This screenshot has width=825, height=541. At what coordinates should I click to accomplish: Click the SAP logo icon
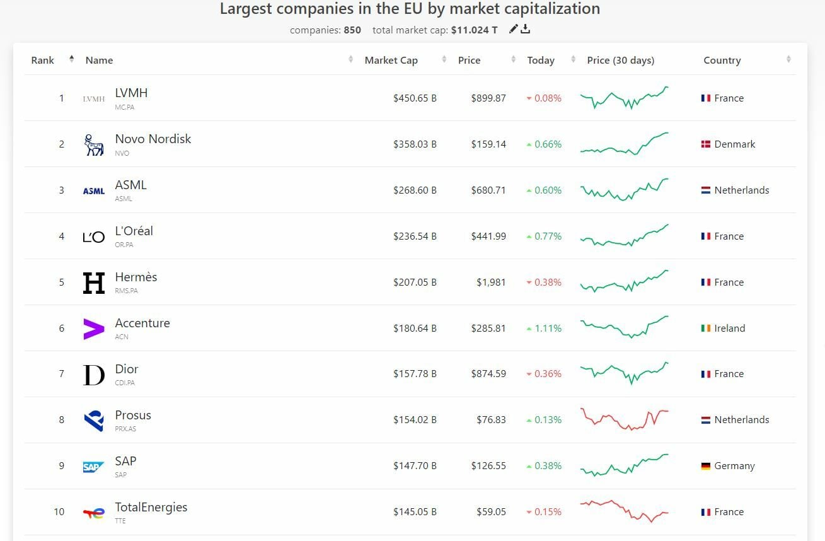94,467
